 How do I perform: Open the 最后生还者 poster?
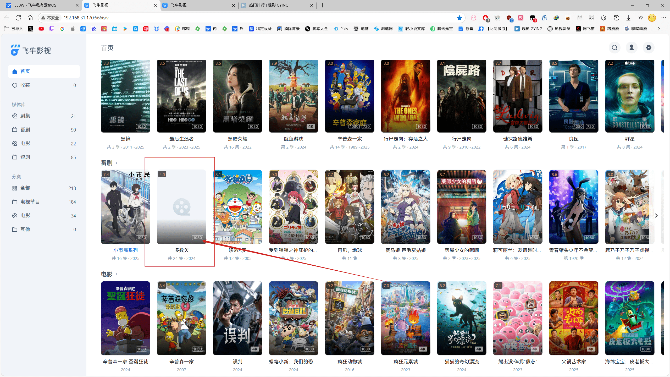pyautogui.click(x=181, y=96)
